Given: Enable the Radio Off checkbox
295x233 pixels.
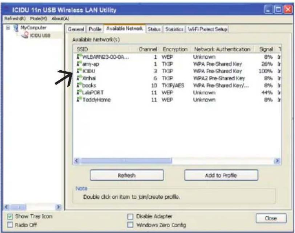Looking at the screenshot, I should pyautogui.click(x=10, y=225).
